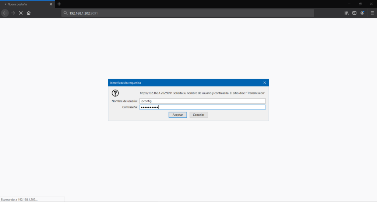Click the Nombre de usuario field
Viewport: 377px width, 202px height.
tap(202, 101)
